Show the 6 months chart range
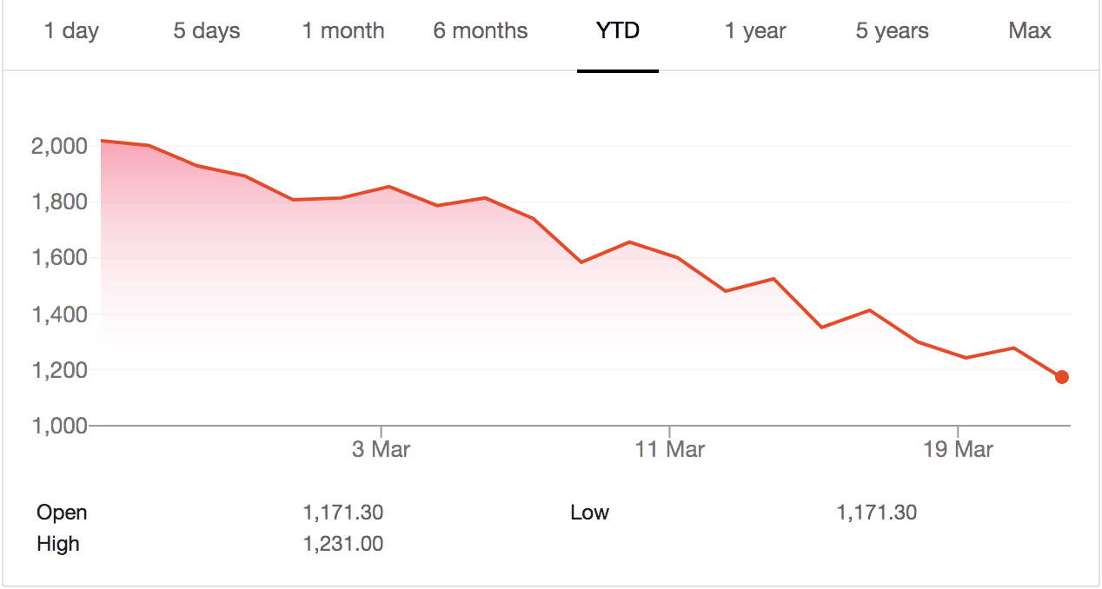 pos(481,31)
